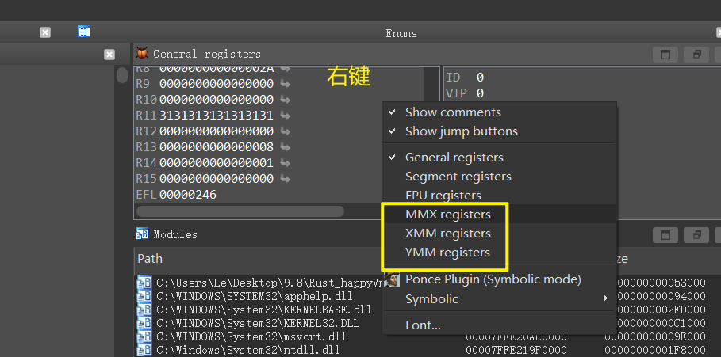
Task: Close the tab left of Enums icon
Action: pos(45,32)
